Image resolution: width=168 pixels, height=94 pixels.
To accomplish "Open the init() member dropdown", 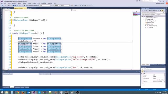I will click(x=106, y=10).
